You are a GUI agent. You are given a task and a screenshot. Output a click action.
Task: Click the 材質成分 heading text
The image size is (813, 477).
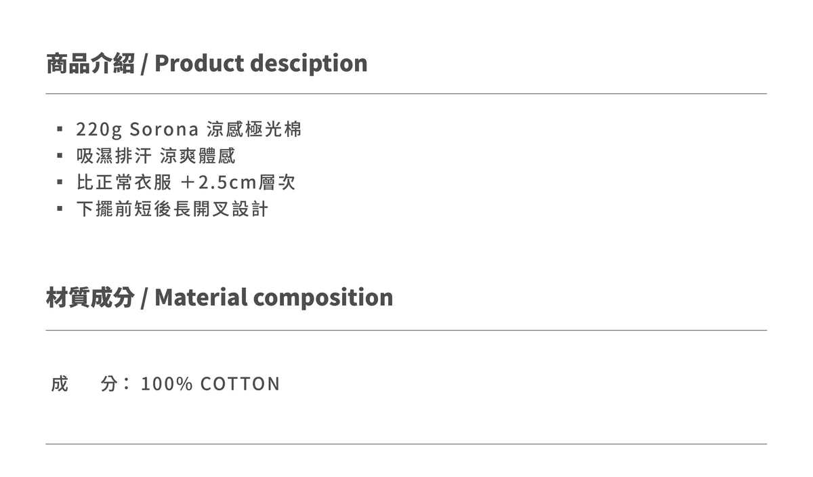tap(90, 297)
